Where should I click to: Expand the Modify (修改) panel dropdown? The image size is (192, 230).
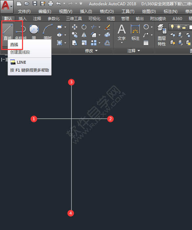click(91, 51)
